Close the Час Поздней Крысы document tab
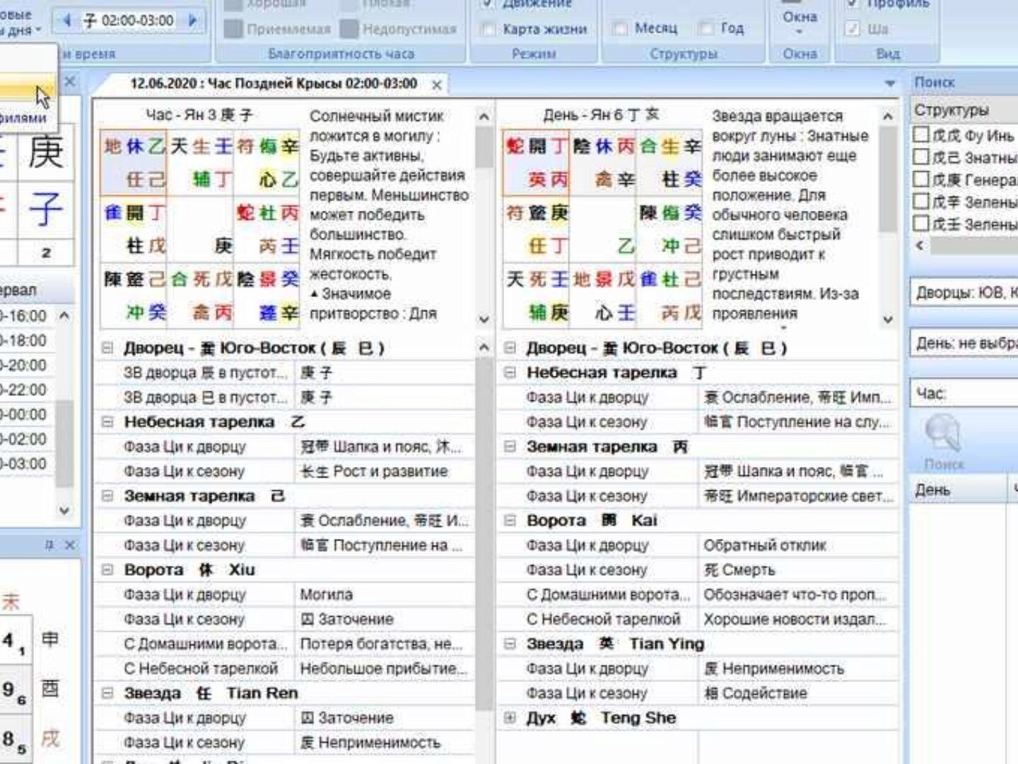The width and height of the screenshot is (1018, 764). click(x=437, y=85)
